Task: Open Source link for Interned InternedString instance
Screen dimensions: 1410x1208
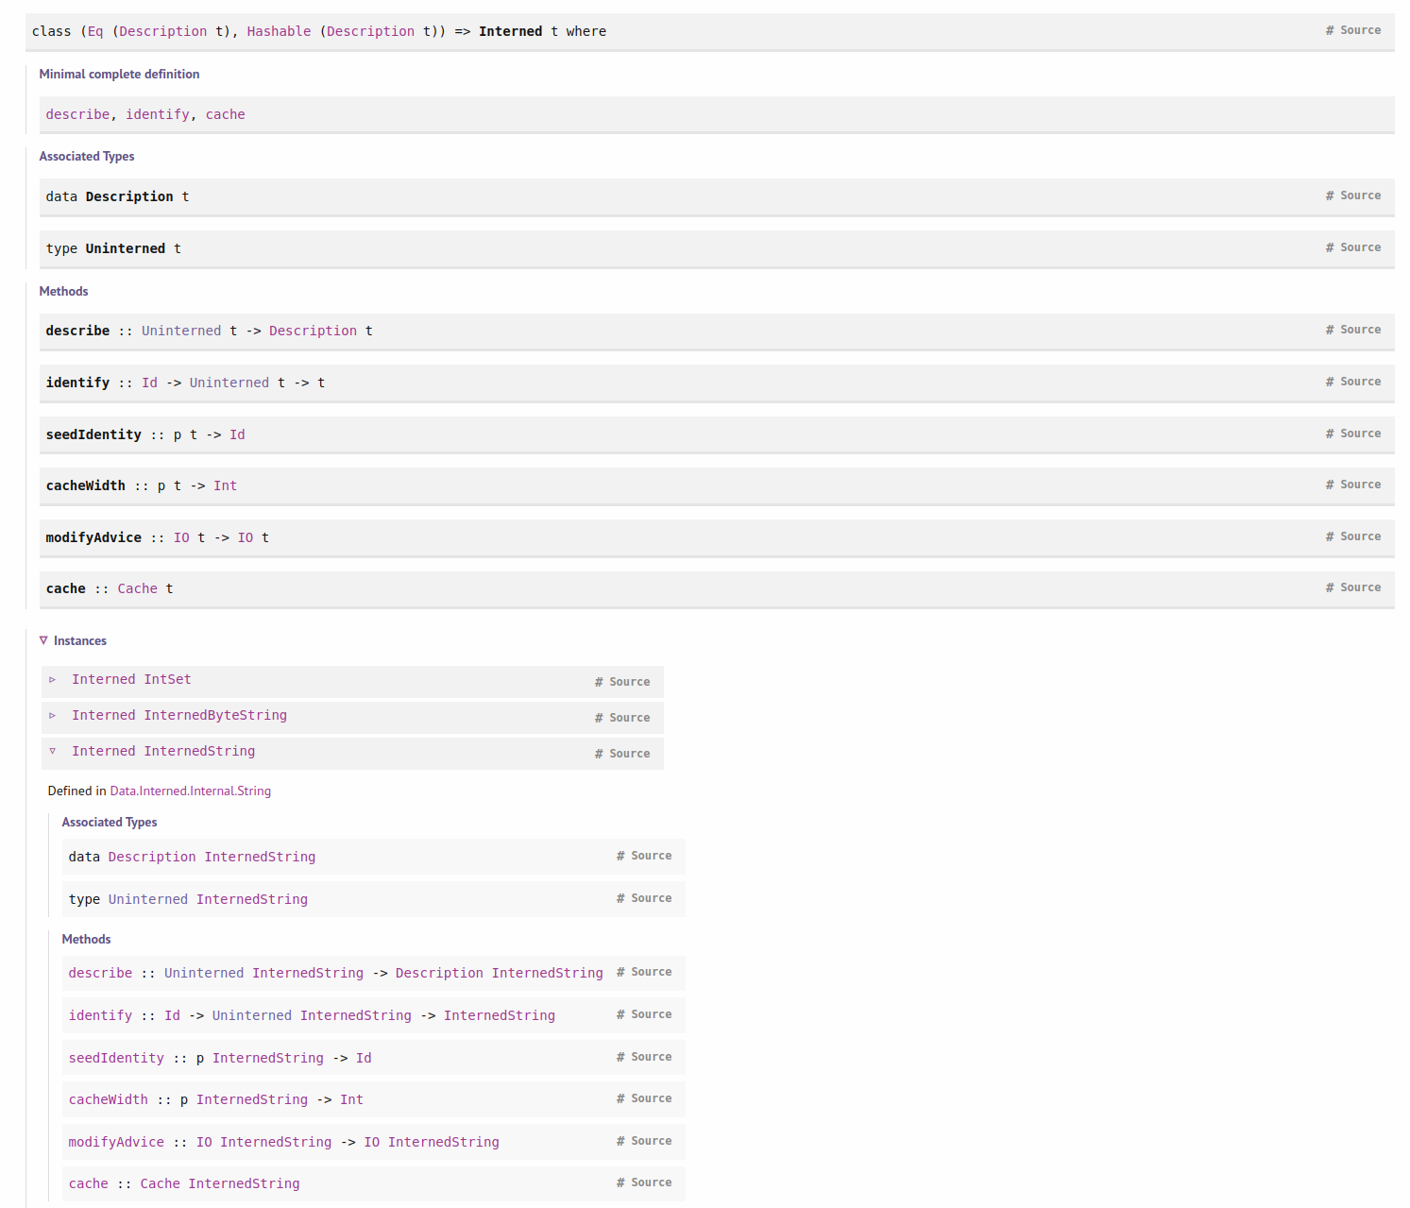Action: tap(629, 754)
